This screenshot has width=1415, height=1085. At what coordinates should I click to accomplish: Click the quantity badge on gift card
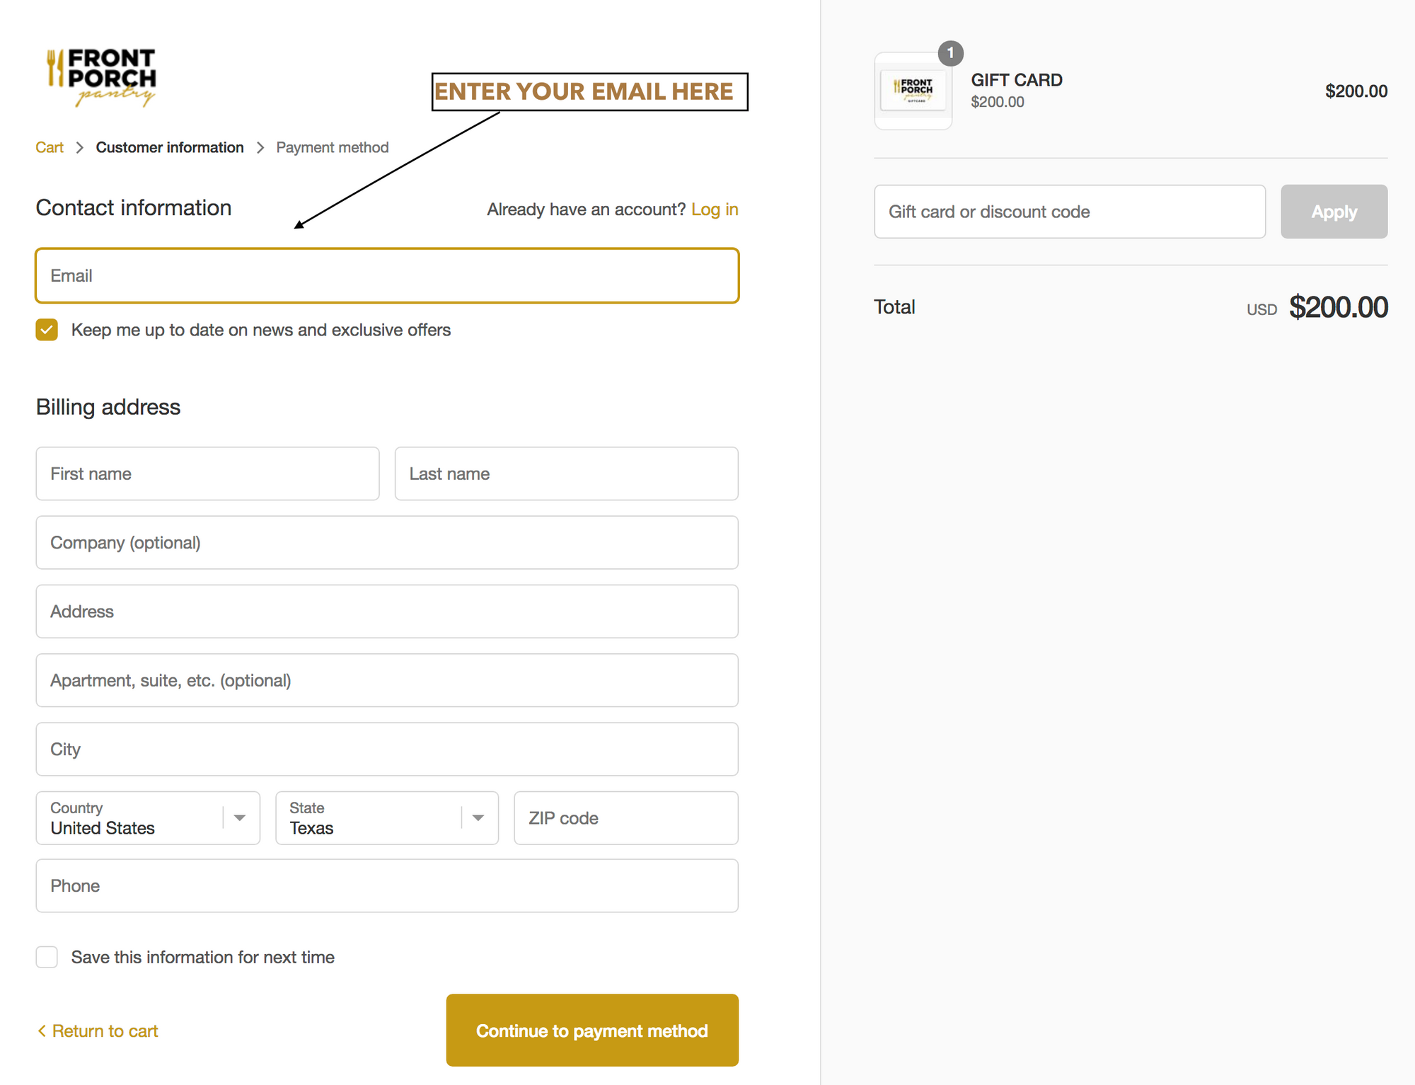coord(950,53)
